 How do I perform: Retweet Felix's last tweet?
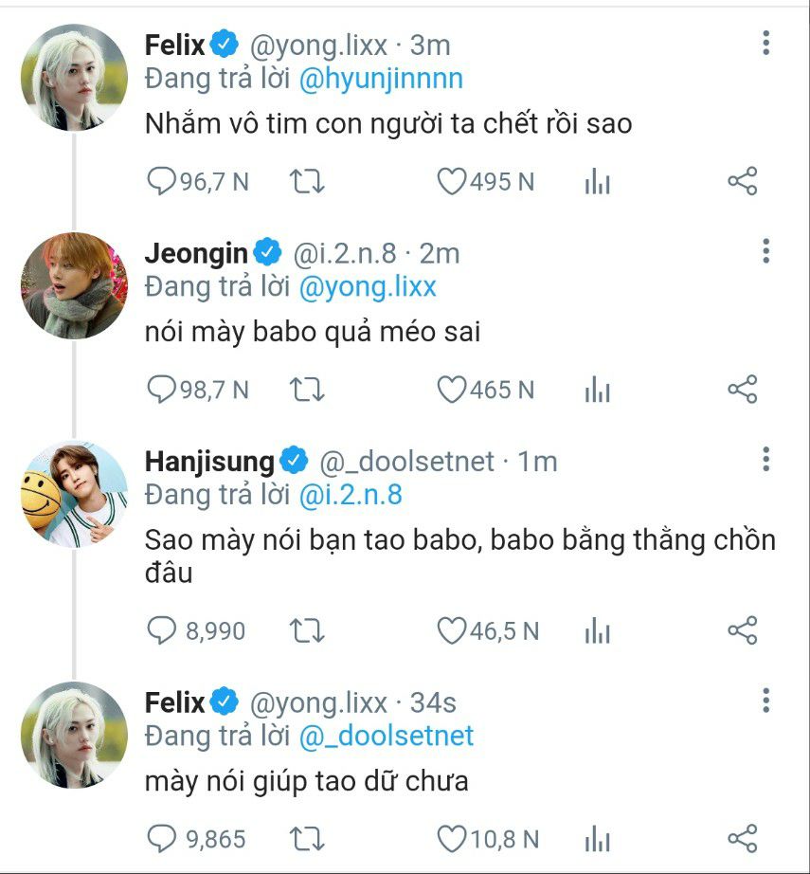[x=306, y=839]
